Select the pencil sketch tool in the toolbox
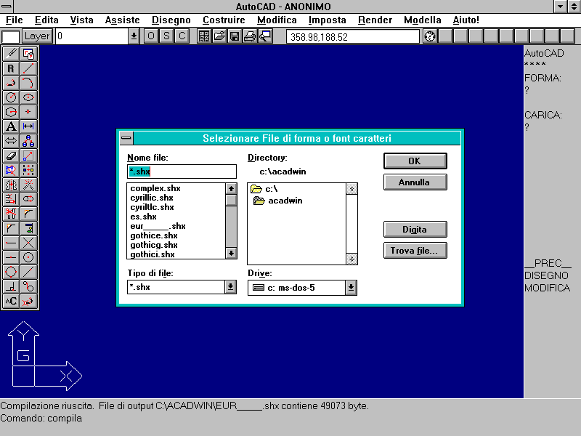Image resolution: width=581 pixels, height=436 pixels. pyautogui.click(x=11, y=54)
